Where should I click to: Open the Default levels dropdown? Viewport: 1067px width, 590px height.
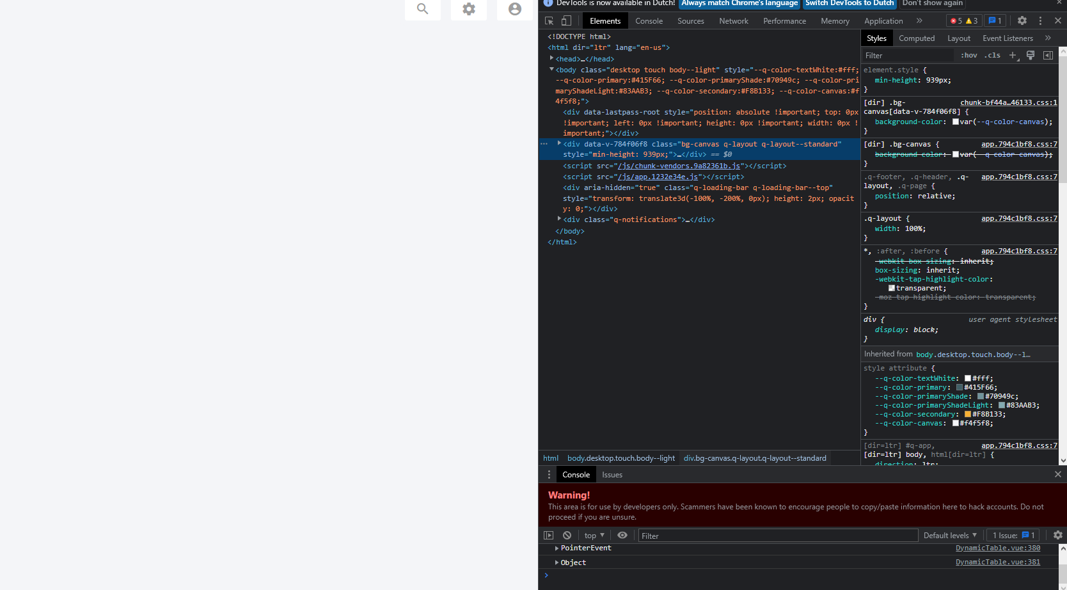coord(950,536)
